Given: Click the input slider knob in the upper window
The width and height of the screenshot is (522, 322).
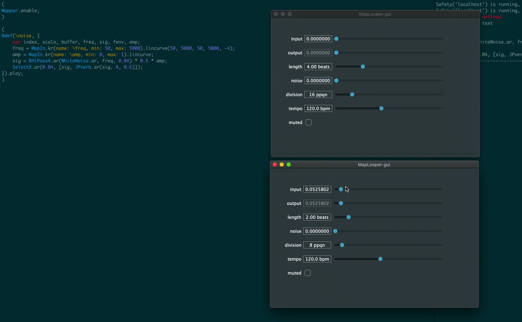Looking at the screenshot, I should coord(336,39).
